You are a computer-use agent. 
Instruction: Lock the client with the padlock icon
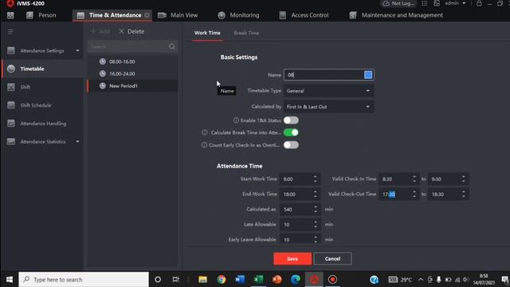pyautogui.click(x=479, y=3)
